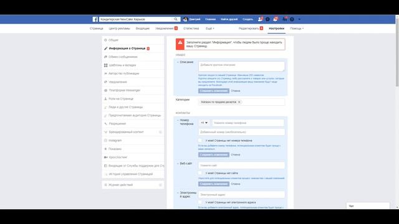Click Отмена in phone number section
This screenshot has height=224, width=399.
click(236, 155)
